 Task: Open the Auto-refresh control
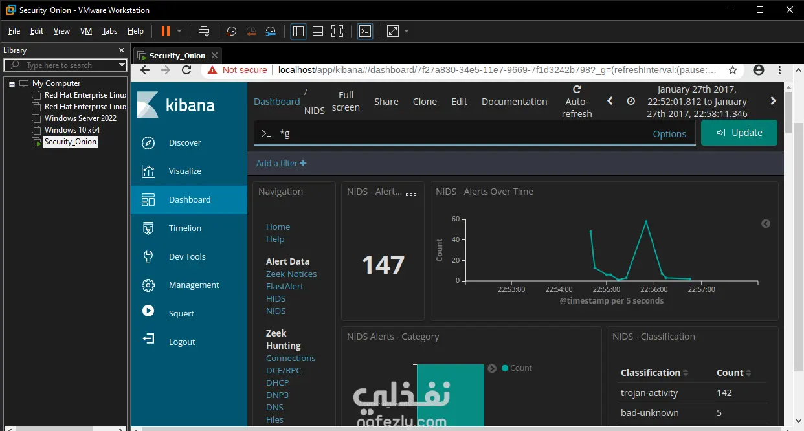(x=577, y=102)
